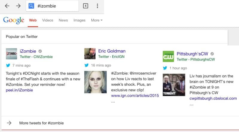This screenshot has width=239, height=132.
Task: Select the Web search tab
Action: pos(33,20)
